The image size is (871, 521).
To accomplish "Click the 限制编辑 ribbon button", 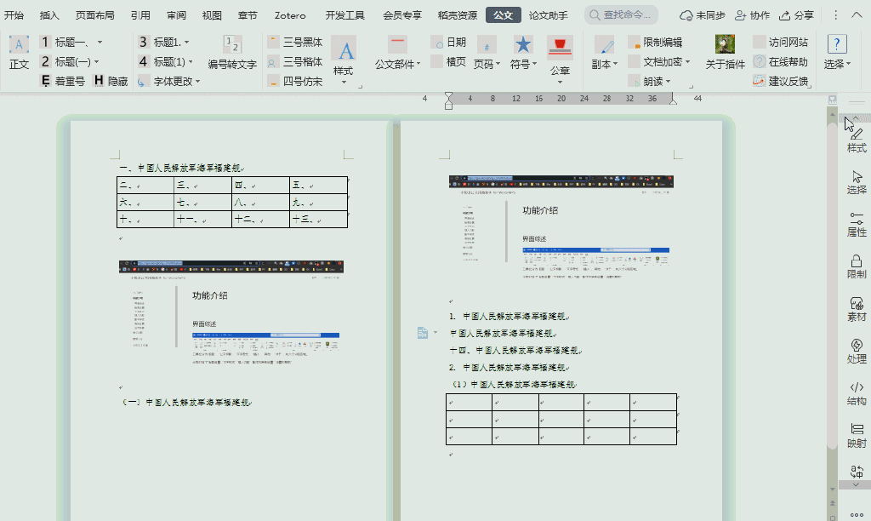I will [655, 43].
